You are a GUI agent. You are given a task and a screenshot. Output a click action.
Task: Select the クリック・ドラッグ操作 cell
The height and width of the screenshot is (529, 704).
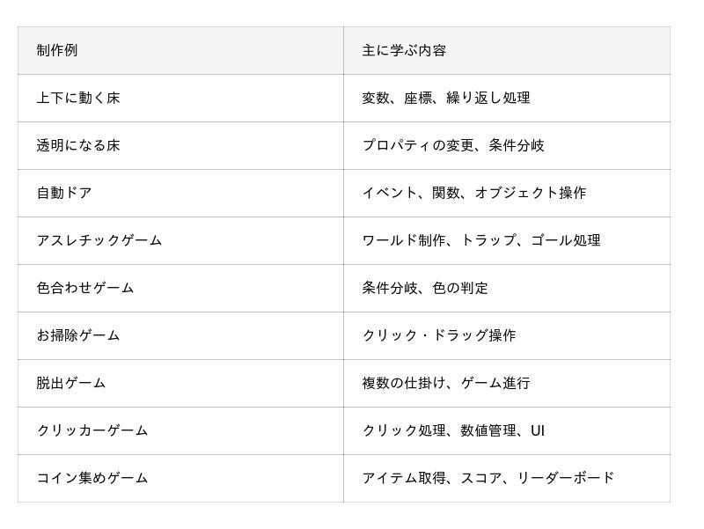tap(507, 336)
